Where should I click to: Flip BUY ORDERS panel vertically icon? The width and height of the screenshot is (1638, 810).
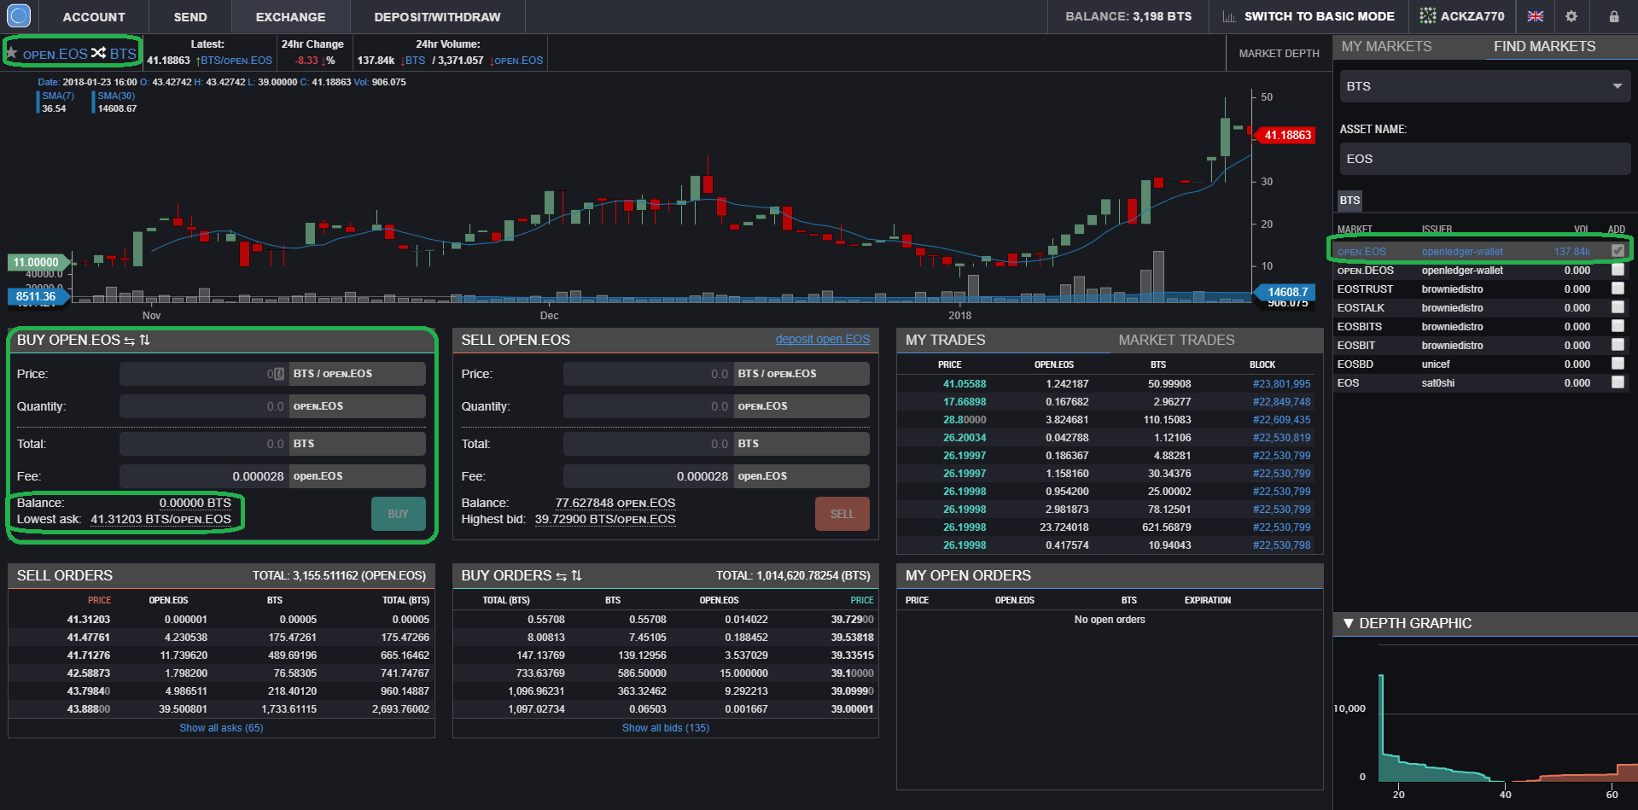tap(577, 575)
